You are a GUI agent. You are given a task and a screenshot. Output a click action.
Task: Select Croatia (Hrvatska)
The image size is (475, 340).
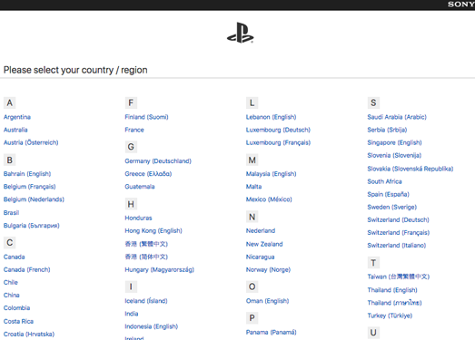[x=29, y=334]
